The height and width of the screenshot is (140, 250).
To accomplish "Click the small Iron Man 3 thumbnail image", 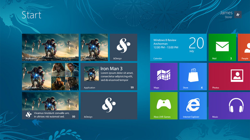I will [91, 74].
